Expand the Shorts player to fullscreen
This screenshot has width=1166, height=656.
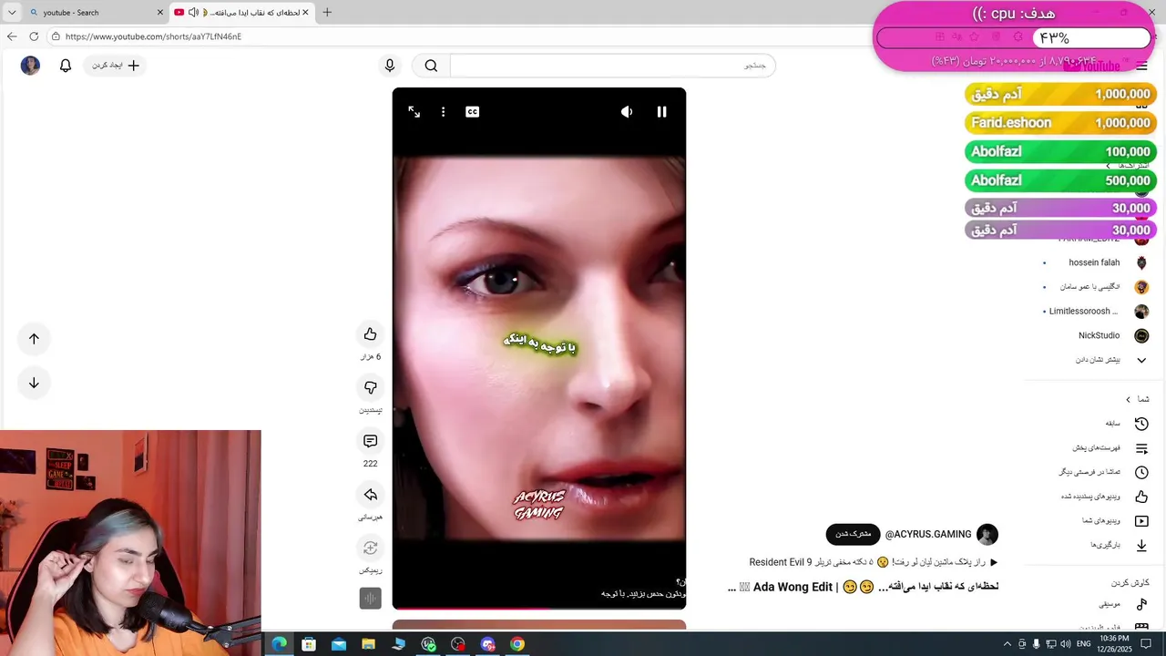(x=414, y=111)
